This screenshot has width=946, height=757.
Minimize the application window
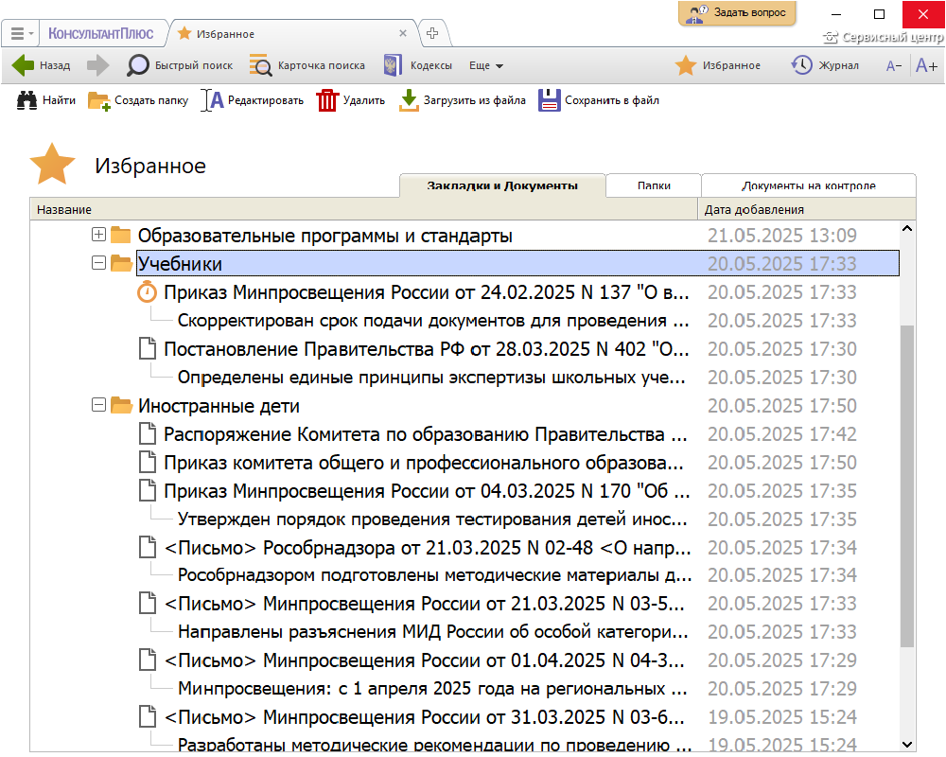[836, 14]
